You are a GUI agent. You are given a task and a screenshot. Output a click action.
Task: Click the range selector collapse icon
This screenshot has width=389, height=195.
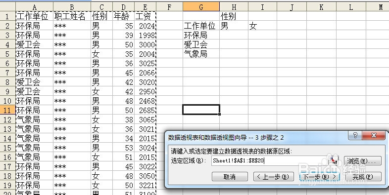[x=333, y=160]
